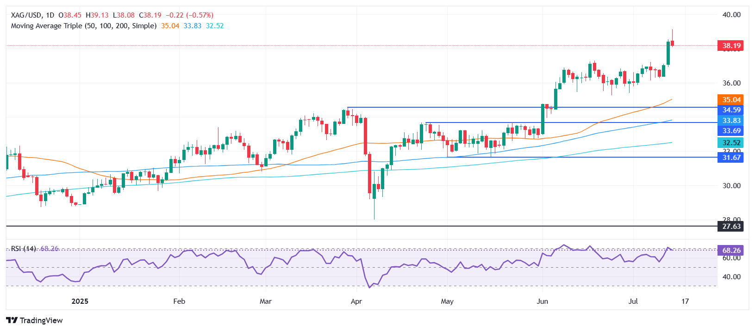755x331 pixels.
Task: Select the 33.69 price level tag
Action: tap(731, 131)
